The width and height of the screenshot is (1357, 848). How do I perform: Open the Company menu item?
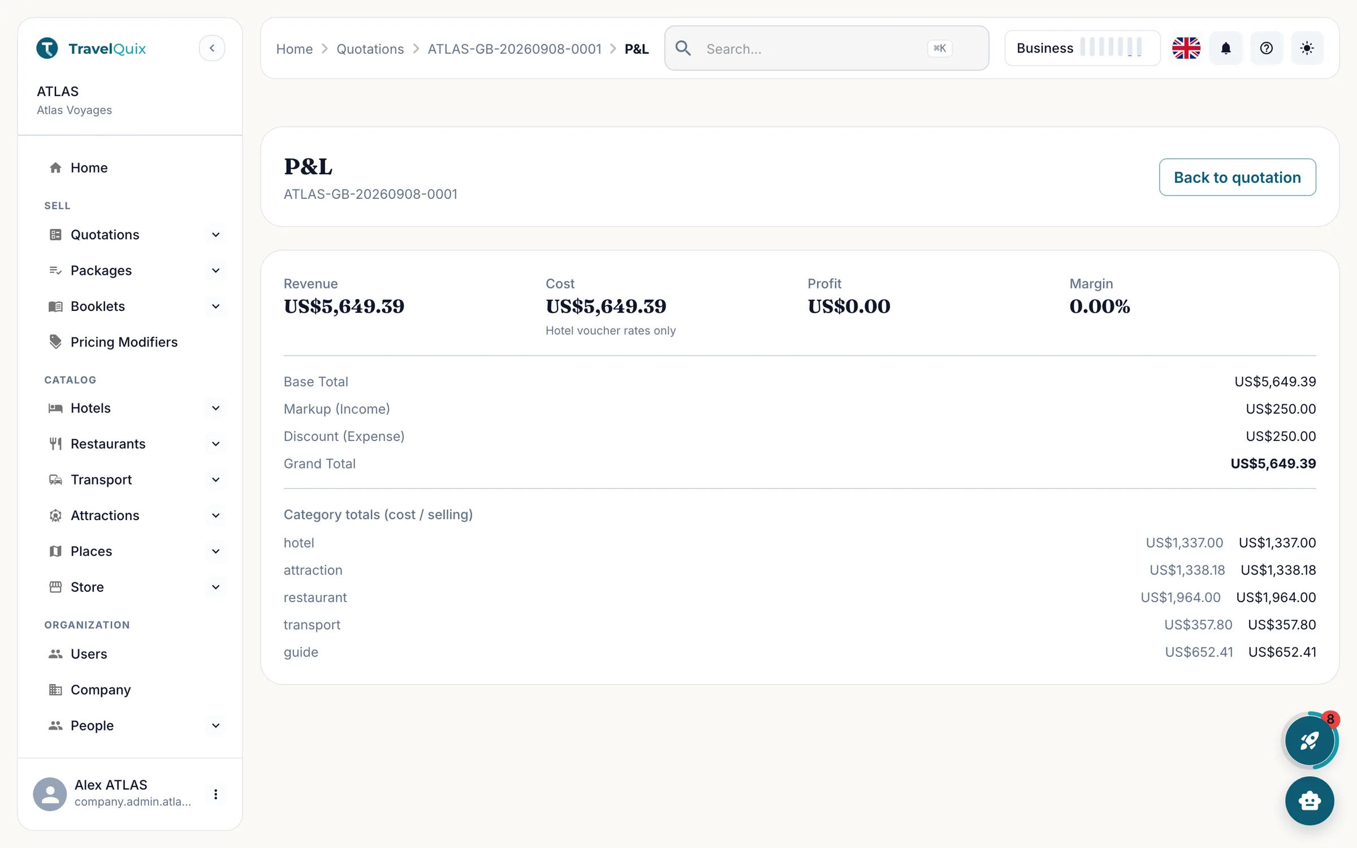pyautogui.click(x=130, y=690)
